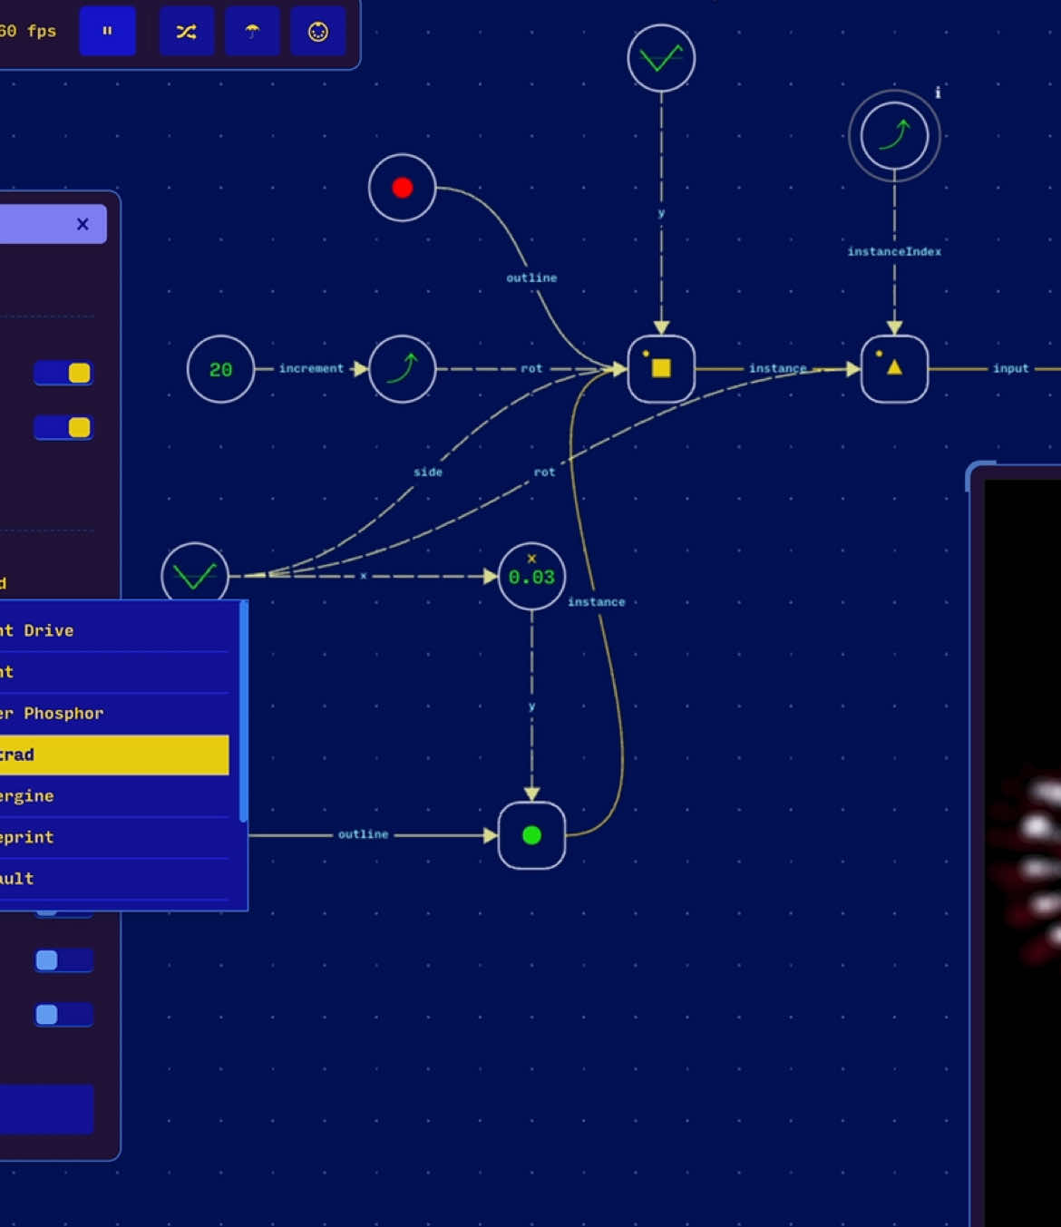Click the 'side' edge label

[428, 472]
